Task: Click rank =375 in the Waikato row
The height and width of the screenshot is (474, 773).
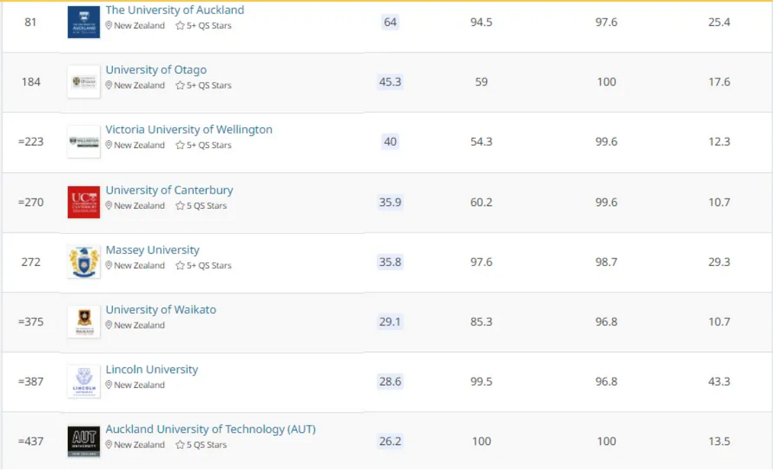Action: [x=31, y=322]
